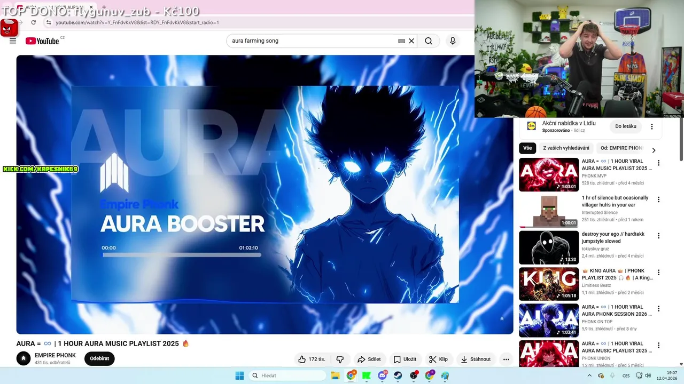Open KING AURA playlist thumbnail
Viewport: 684px width, 384px height.
tap(549, 284)
